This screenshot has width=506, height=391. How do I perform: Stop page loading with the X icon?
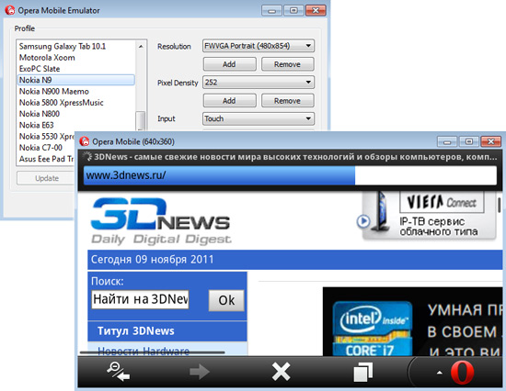pos(282,372)
